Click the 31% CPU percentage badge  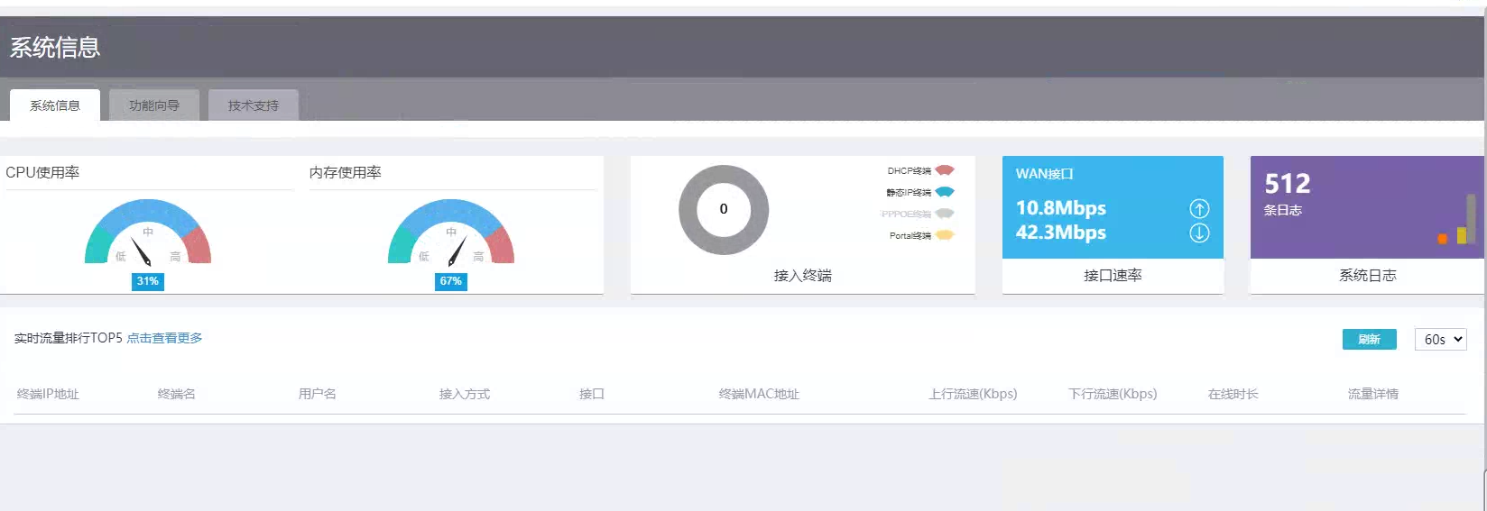pos(148,281)
